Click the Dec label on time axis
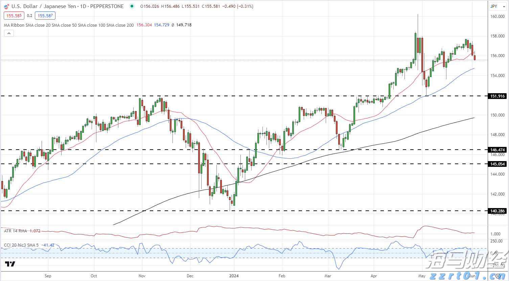The width and height of the screenshot is (509, 281). pos(190,276)
